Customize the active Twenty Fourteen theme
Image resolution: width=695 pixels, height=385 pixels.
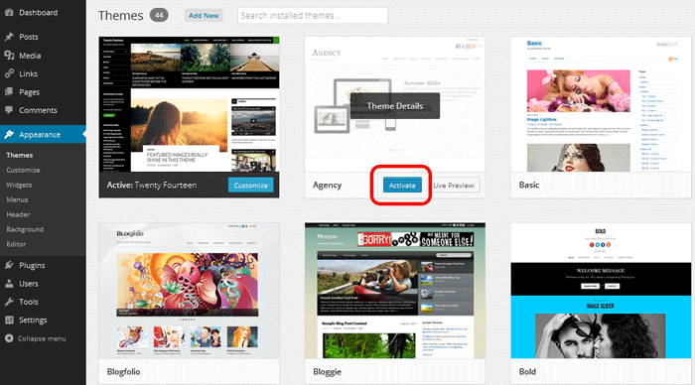(251, 186)
